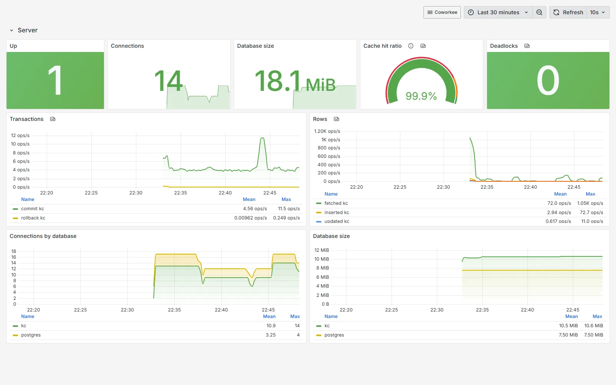616x385 pixels.
Task: Toggle the commit kc series in Transactions legend
Action: click(33, 209)
